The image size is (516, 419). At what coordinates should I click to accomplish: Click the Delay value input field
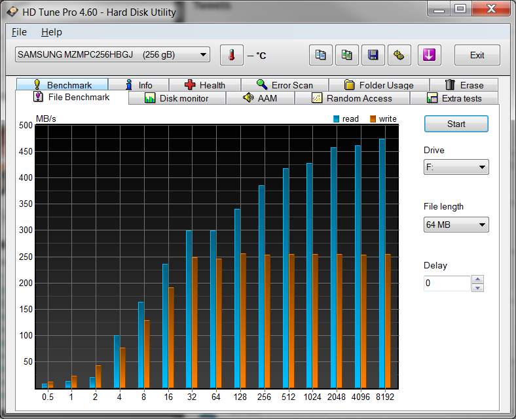447,283
